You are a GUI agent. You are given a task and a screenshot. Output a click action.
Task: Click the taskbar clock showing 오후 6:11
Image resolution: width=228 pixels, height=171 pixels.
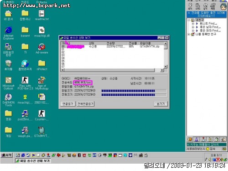click(x=216, y=155)
